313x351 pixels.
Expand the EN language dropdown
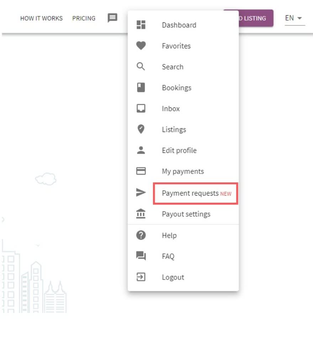click(x=295, y=18)
